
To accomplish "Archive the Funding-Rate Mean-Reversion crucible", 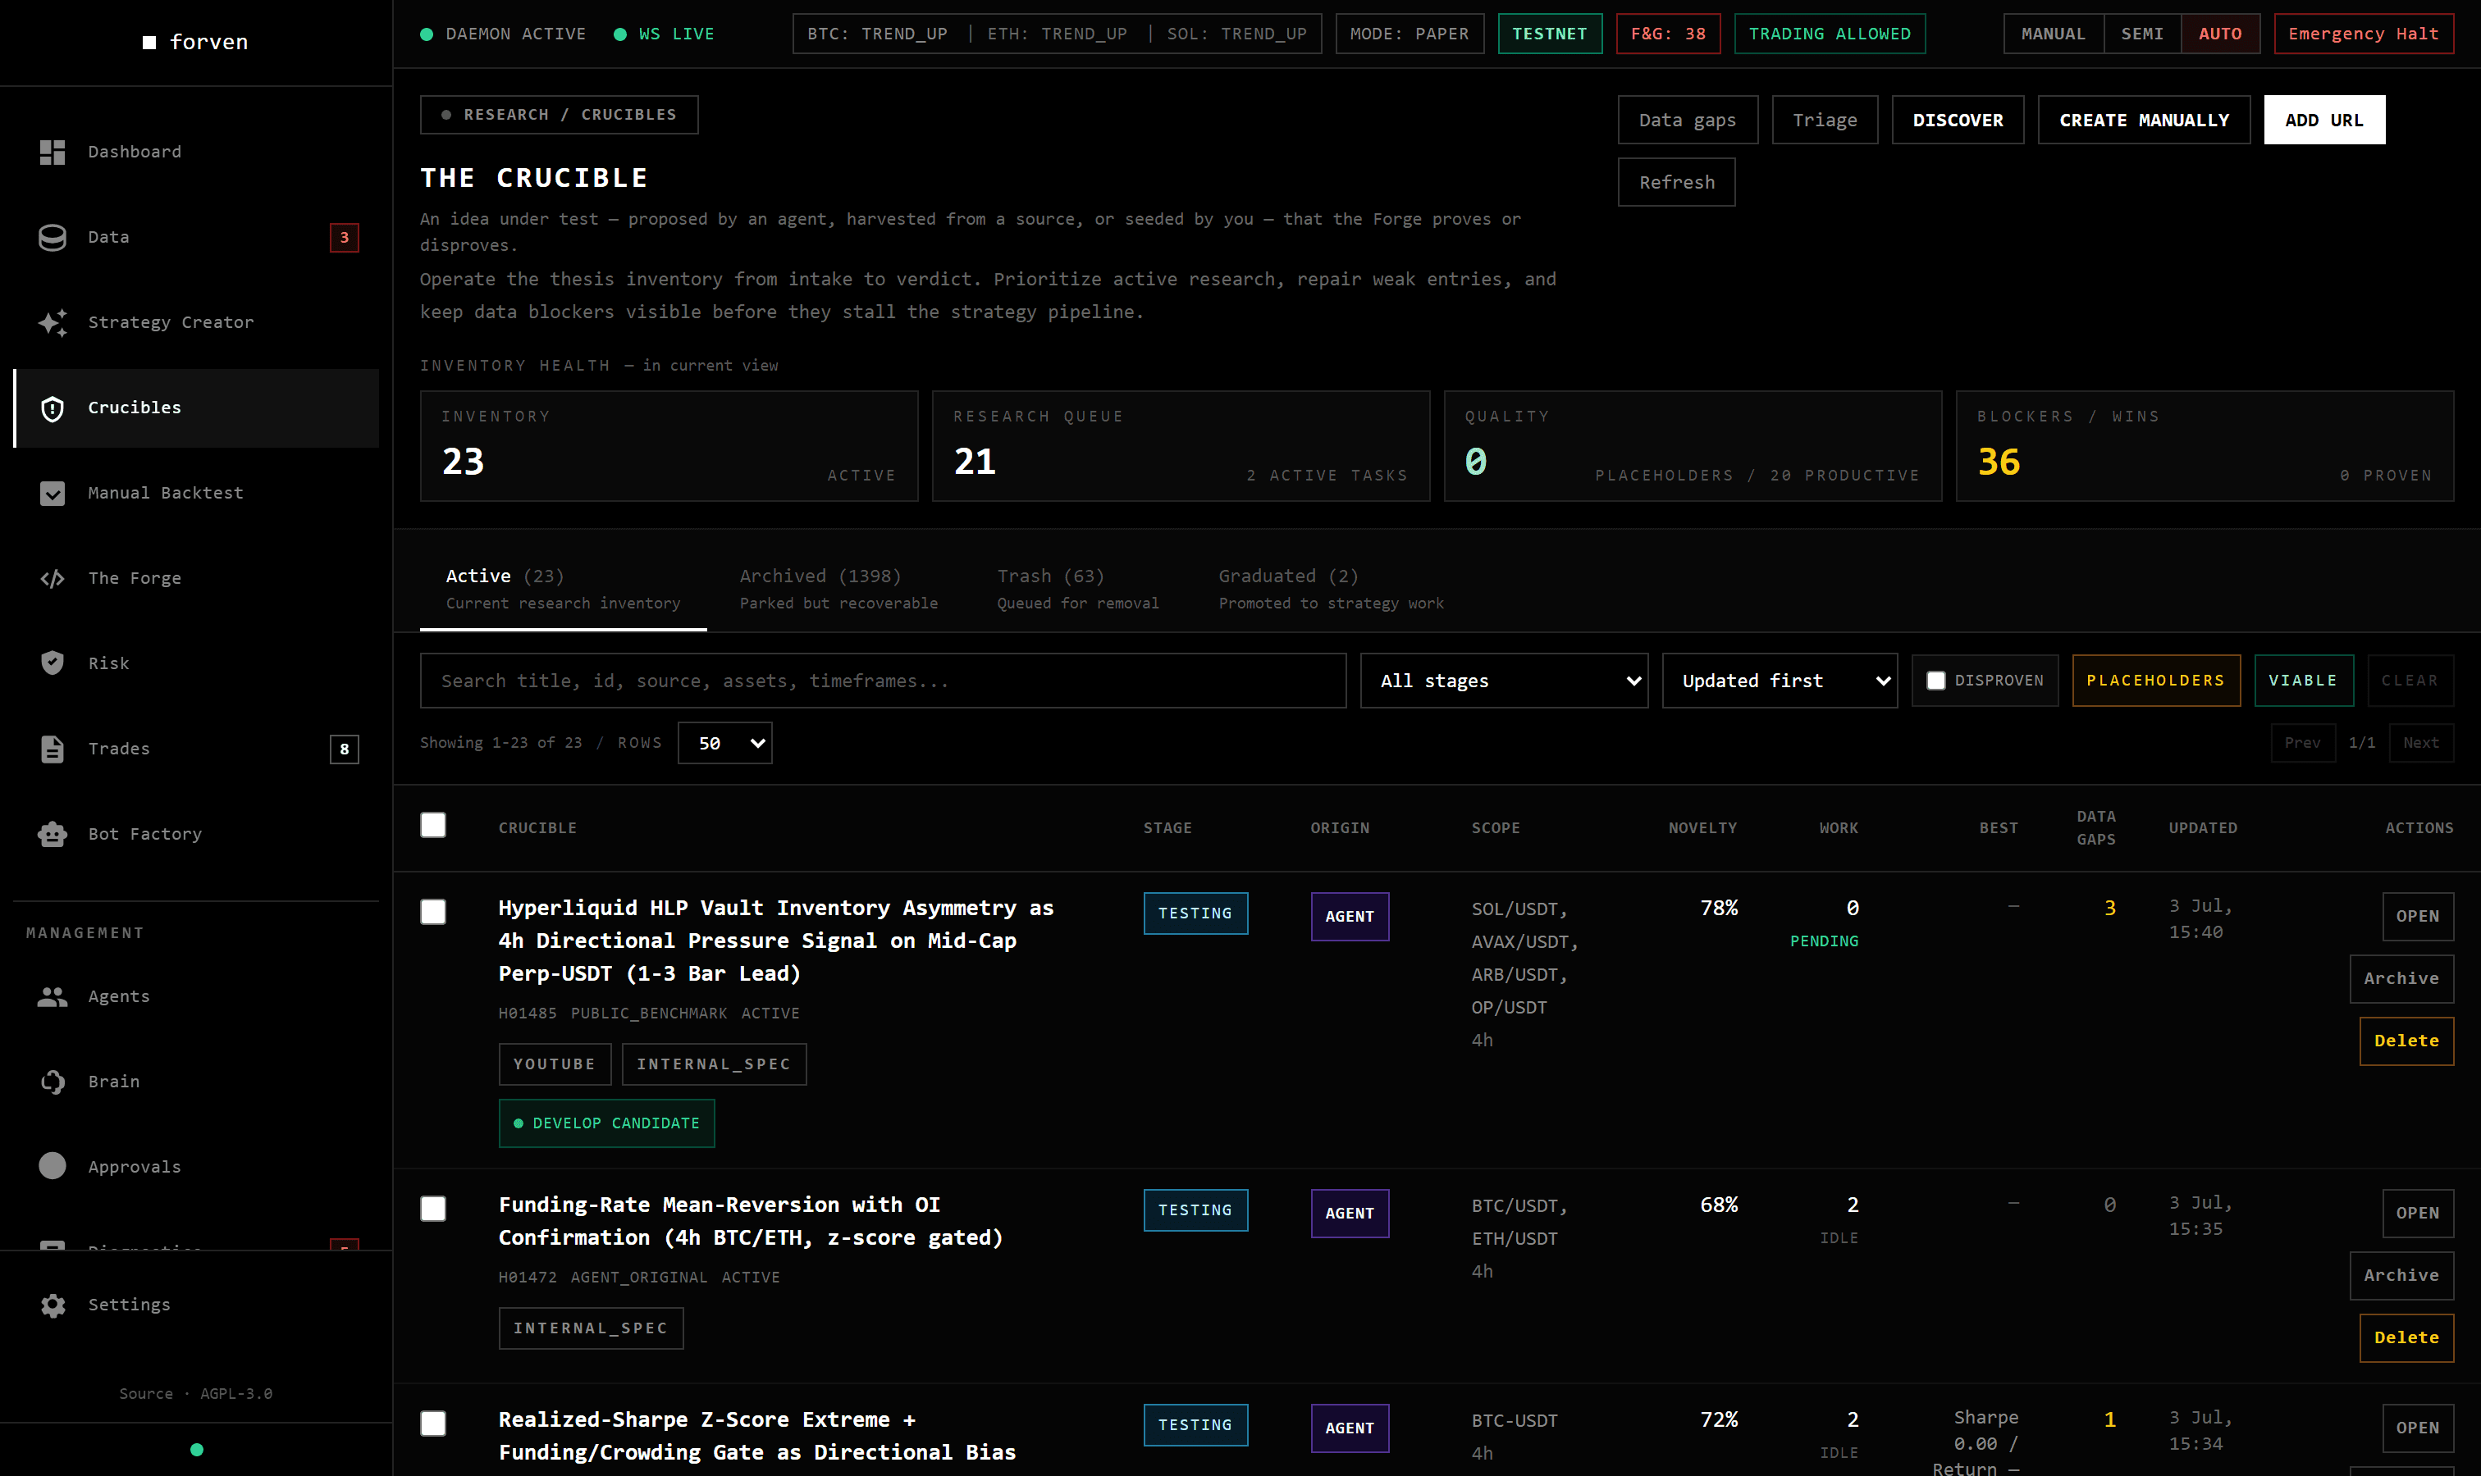I will click(2401, 1276).
